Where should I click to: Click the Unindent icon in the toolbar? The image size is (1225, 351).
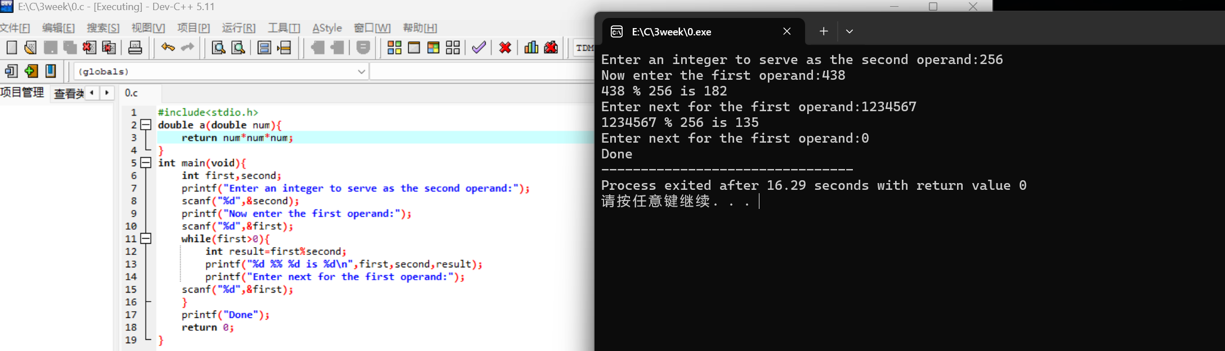click(x=337, y=48)
